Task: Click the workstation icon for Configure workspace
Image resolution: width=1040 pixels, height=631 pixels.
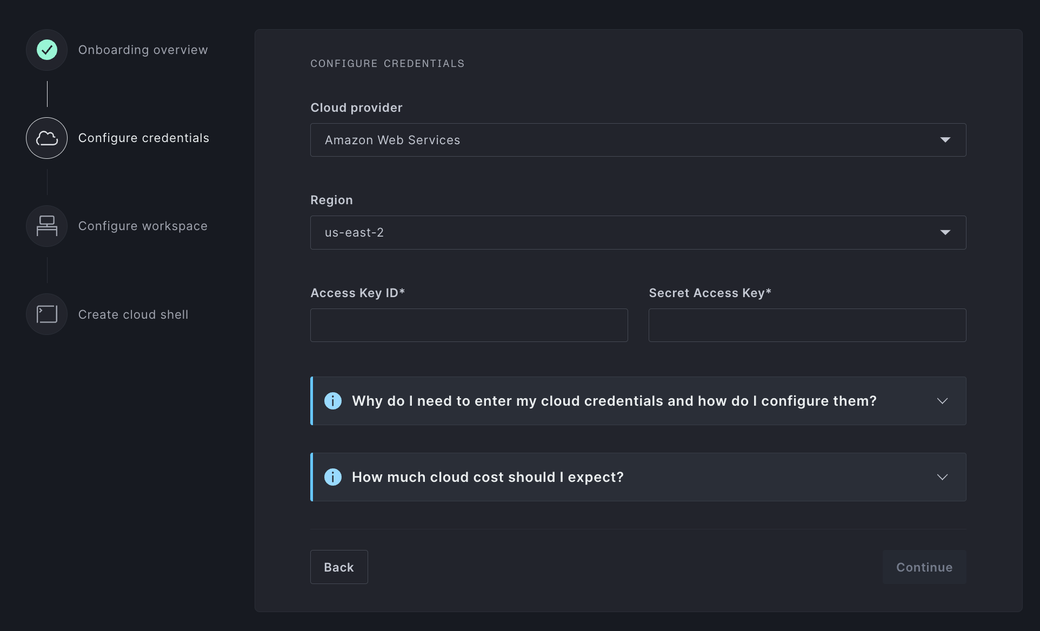Action: pyautogui.click(x=47, y=226)
